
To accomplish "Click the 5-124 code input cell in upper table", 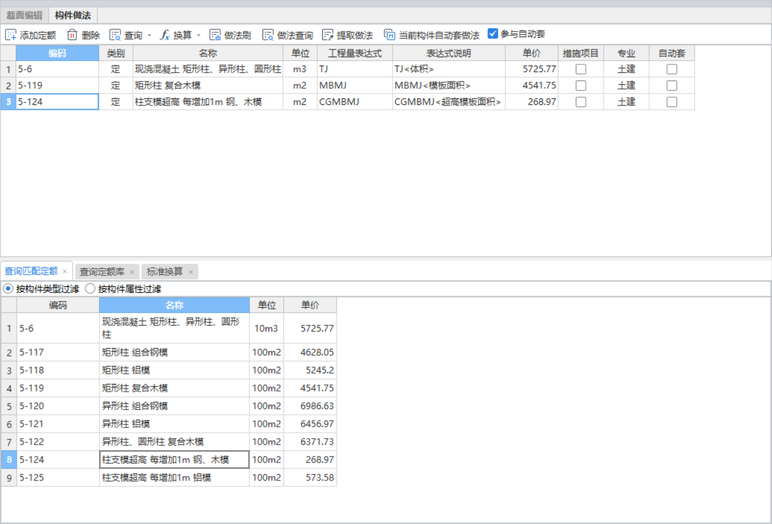I will 57,102.
